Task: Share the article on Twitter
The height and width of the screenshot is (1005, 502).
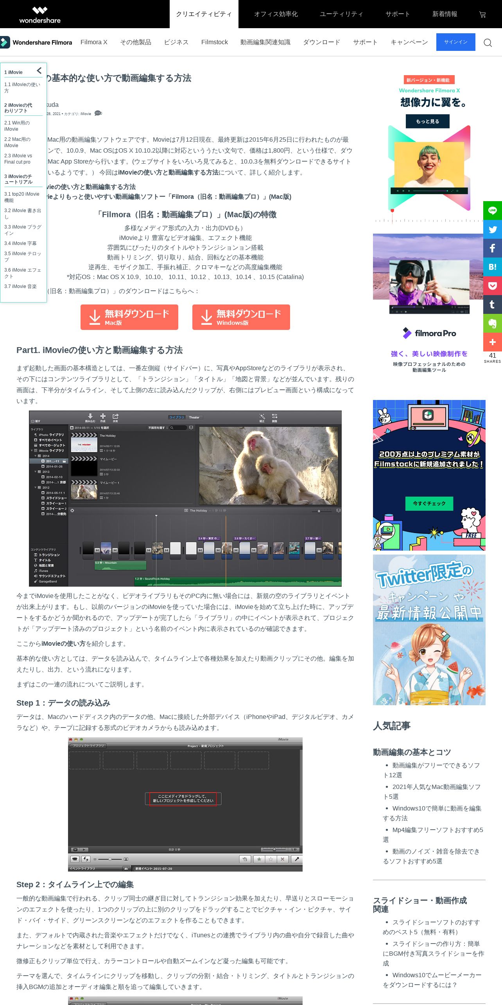Action: [493, 229]
